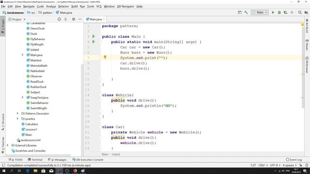Open the Store icon on taskbar
This screenshot has height=174, width=310.
[43, 171]
